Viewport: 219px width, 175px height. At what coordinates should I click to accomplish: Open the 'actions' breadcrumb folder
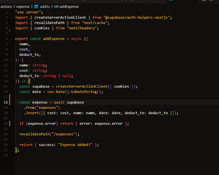6,7
